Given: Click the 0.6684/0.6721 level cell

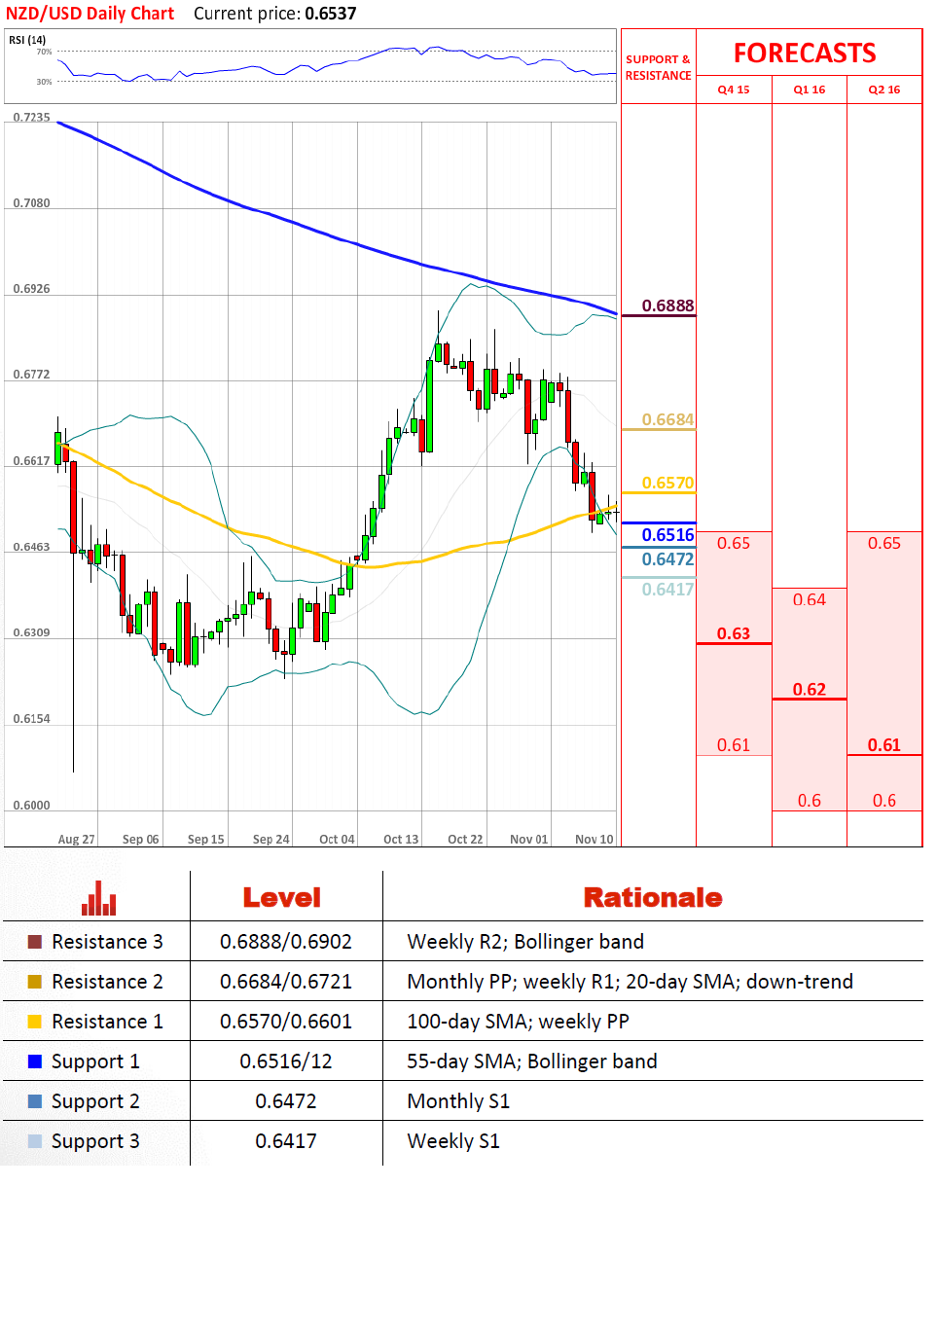Looking at the screenshot, I should (x=286, y=982).
